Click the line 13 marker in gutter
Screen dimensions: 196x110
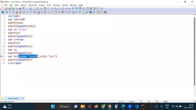pos(1,56)
